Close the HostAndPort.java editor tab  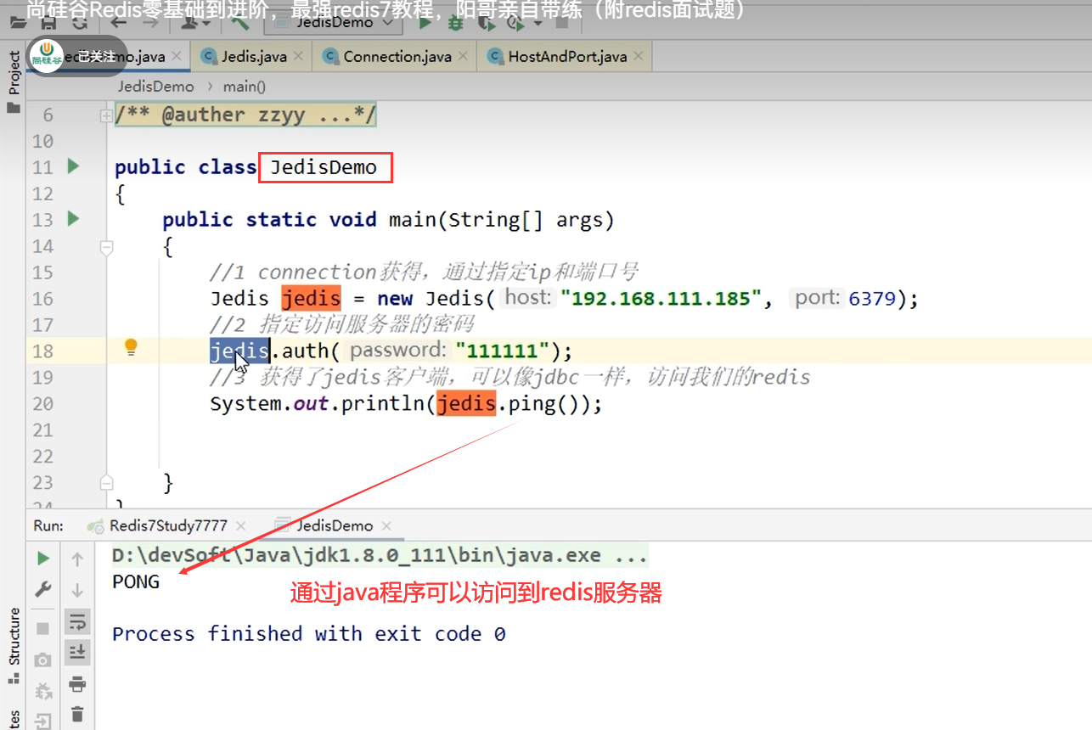[x=639, y=56]
